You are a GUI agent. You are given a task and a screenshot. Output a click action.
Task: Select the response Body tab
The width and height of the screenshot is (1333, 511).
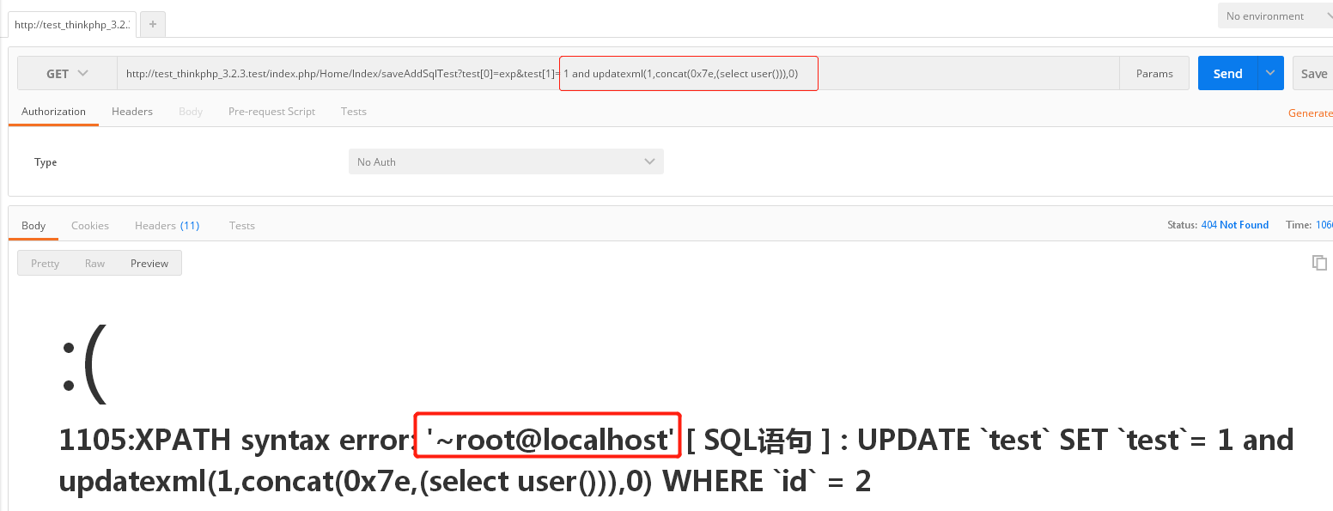(x=33, y=226)
